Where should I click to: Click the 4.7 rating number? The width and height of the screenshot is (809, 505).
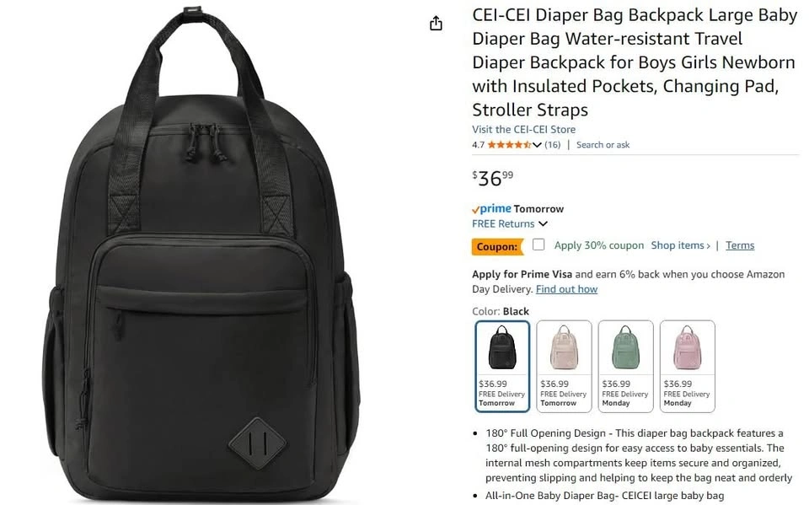pos(479,144)
